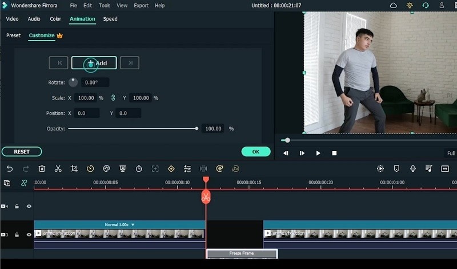Click the Keyframing diamond icon

pyautogui.click(x=171, y=168)
